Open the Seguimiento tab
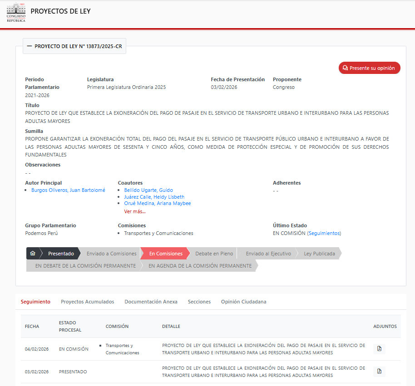The image size is (415, 386). pyautogui.click(x=35, y=302)
